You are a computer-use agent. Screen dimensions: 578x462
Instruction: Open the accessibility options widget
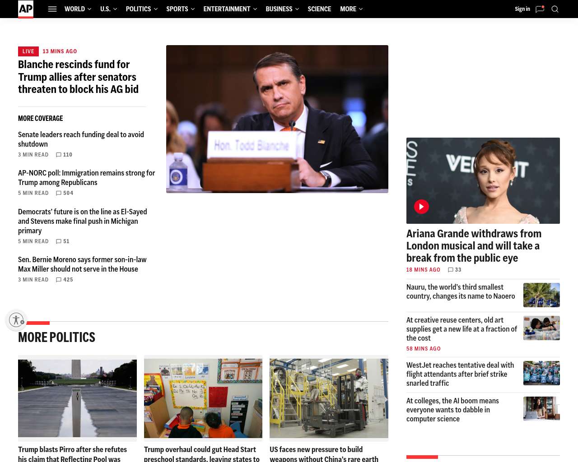point(16,320)
